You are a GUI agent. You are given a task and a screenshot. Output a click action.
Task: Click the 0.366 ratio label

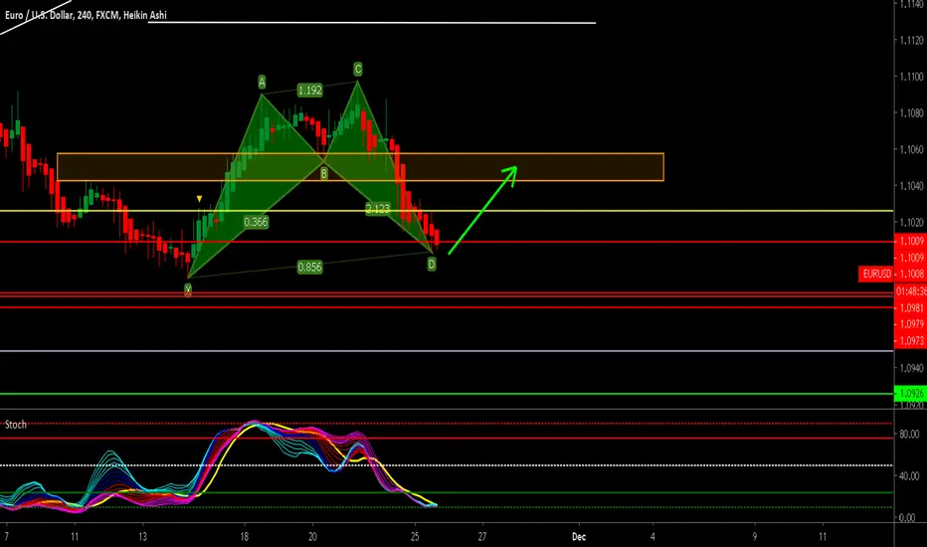256,222
